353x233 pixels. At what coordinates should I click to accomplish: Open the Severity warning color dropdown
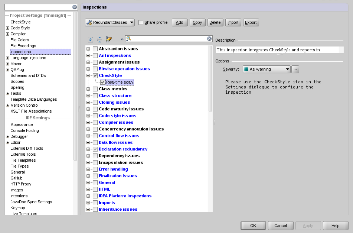pos(267,69)
